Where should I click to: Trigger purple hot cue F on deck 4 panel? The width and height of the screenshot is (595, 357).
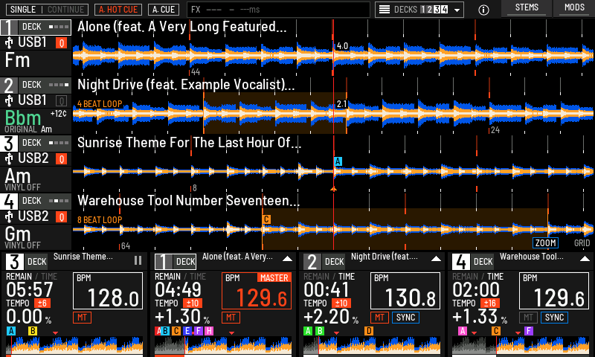click(529, 331)
